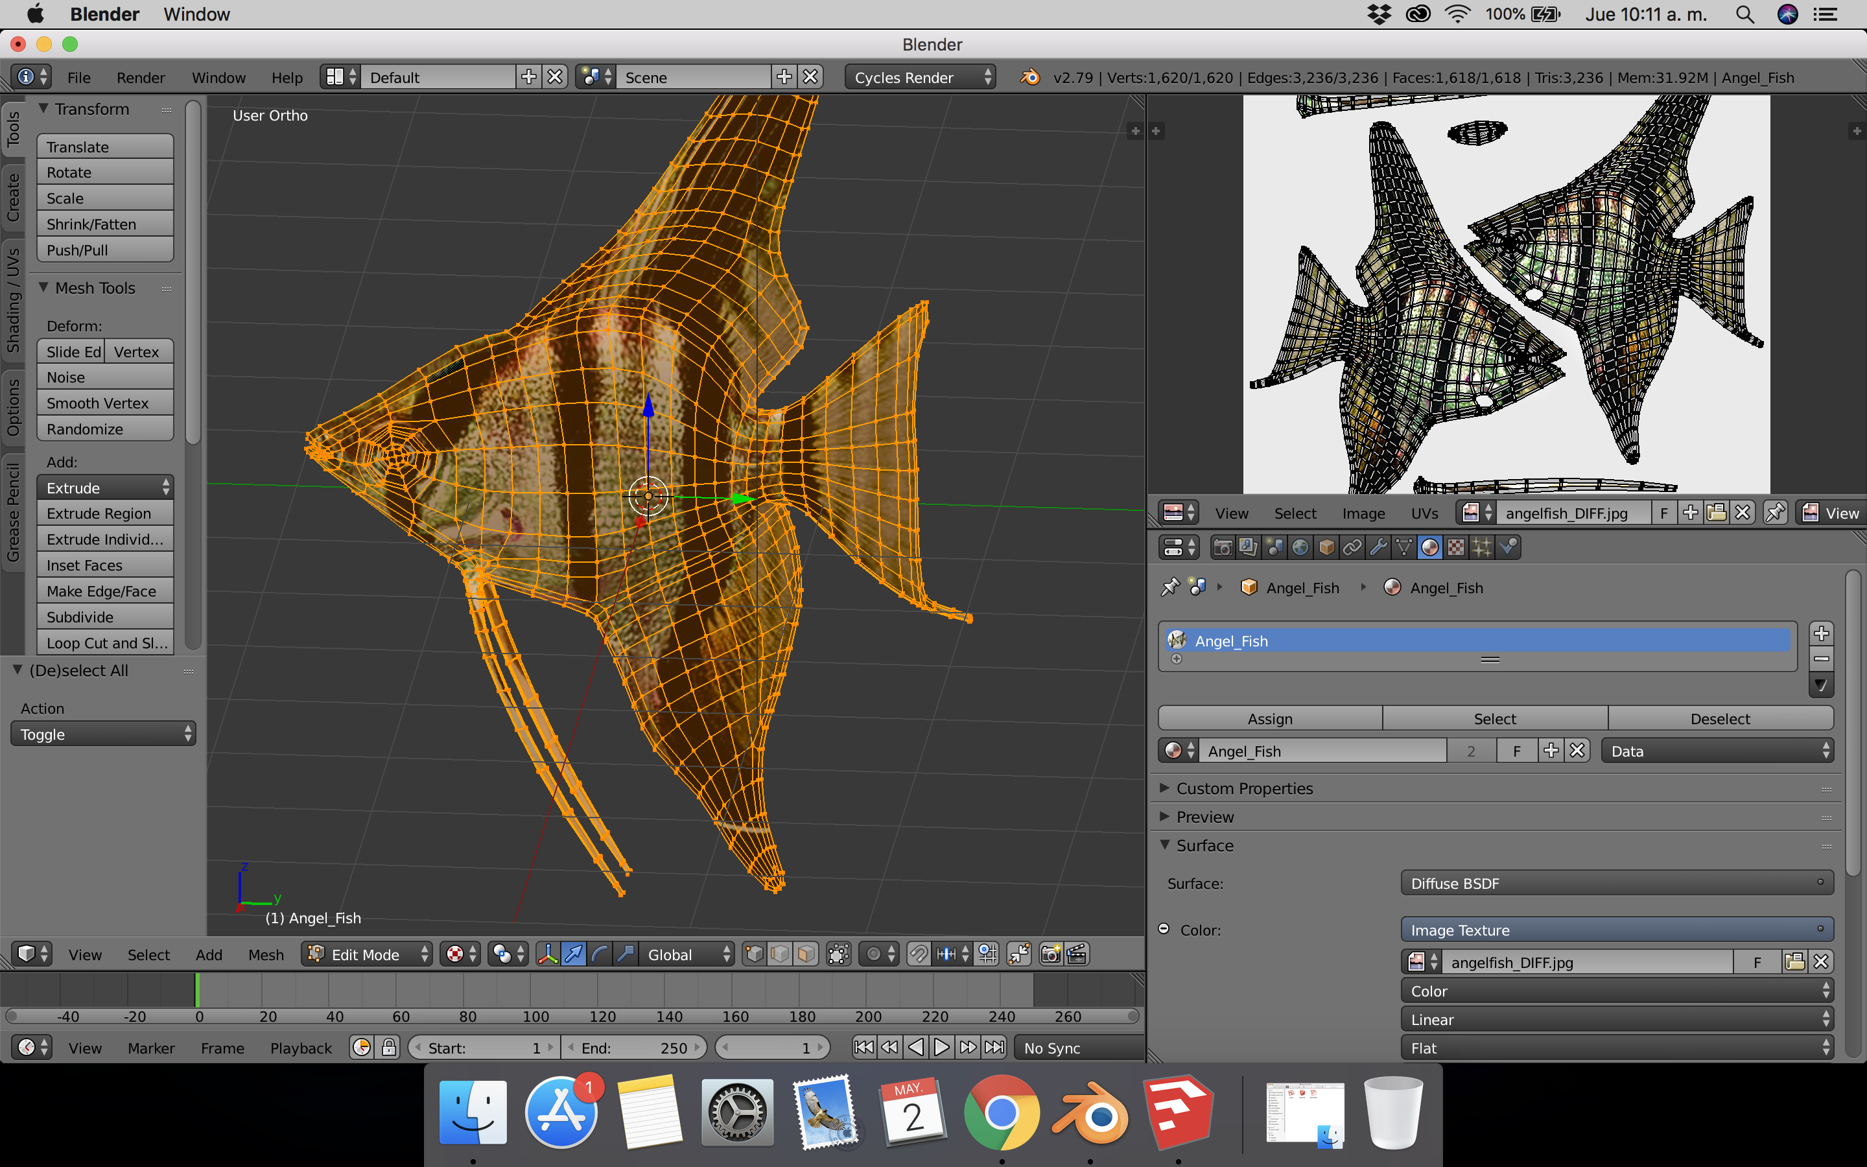The height and width of the screenshot is (1167, 1867).
Task: Click the End frame 250 field
Action: (x=634, y=1047)
